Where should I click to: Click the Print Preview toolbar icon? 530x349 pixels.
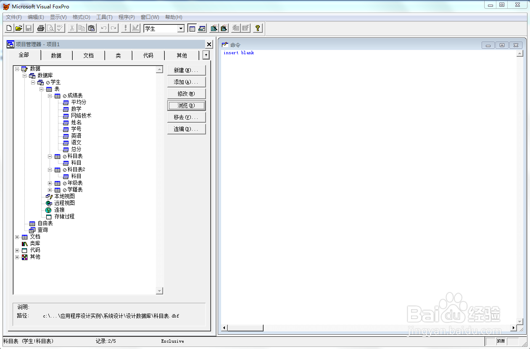pyautogui.click(x=50, y=28)
